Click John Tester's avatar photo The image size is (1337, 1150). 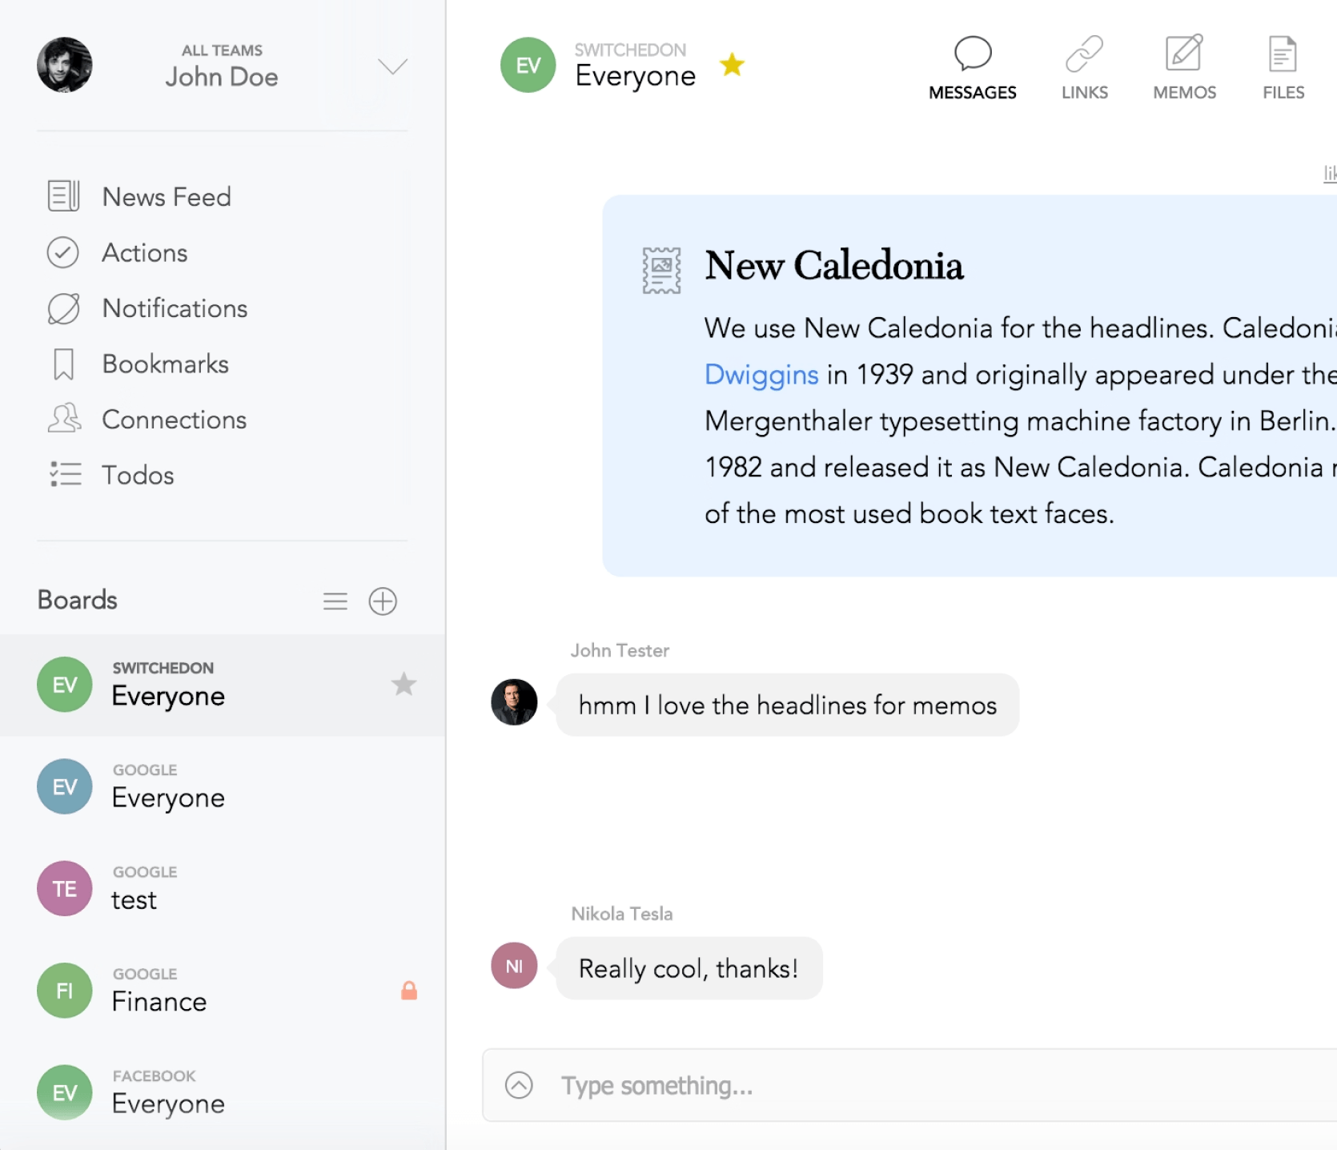pyautogui.click(x=514, y=702)
